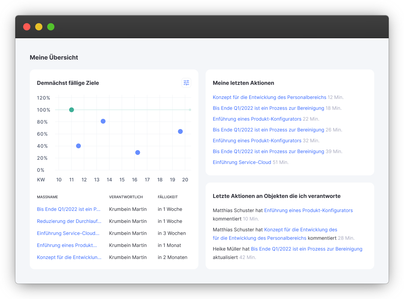The image size is (404, 299).
Task: Click the green data point at 100%
Action: [72, 110]
